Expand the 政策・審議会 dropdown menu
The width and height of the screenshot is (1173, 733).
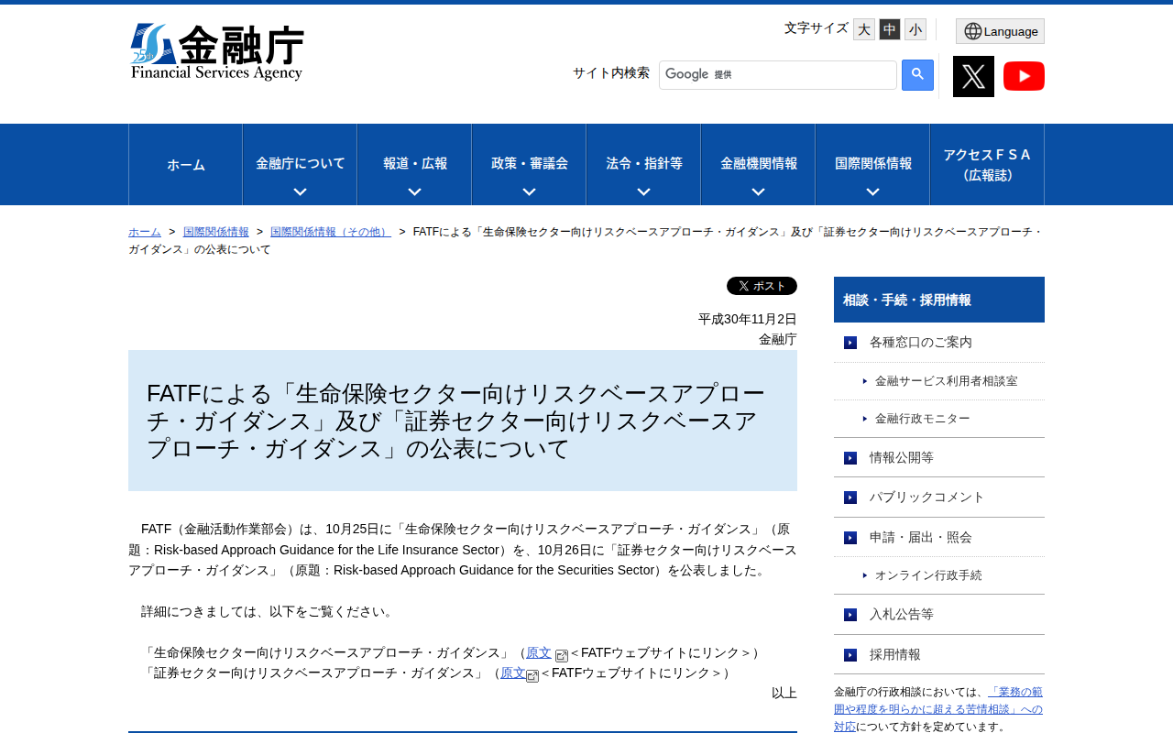(x=529, y=164)
